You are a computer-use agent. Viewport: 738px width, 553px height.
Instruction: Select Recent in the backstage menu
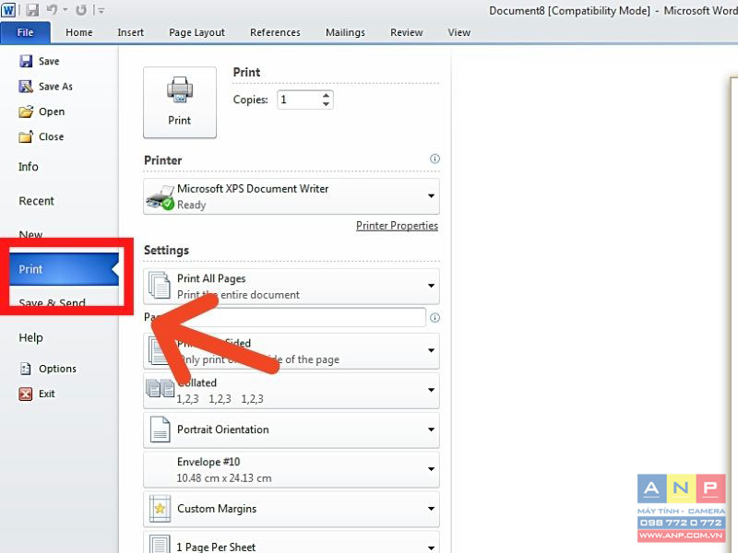[x=36, y=201]
